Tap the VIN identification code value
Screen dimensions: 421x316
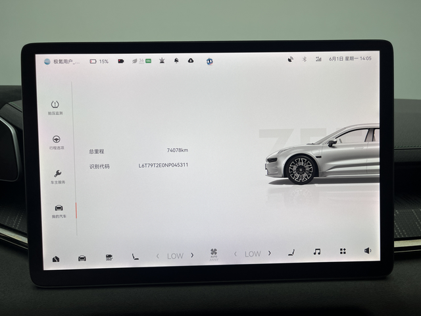pyautogui.click(x=163, y=165)
